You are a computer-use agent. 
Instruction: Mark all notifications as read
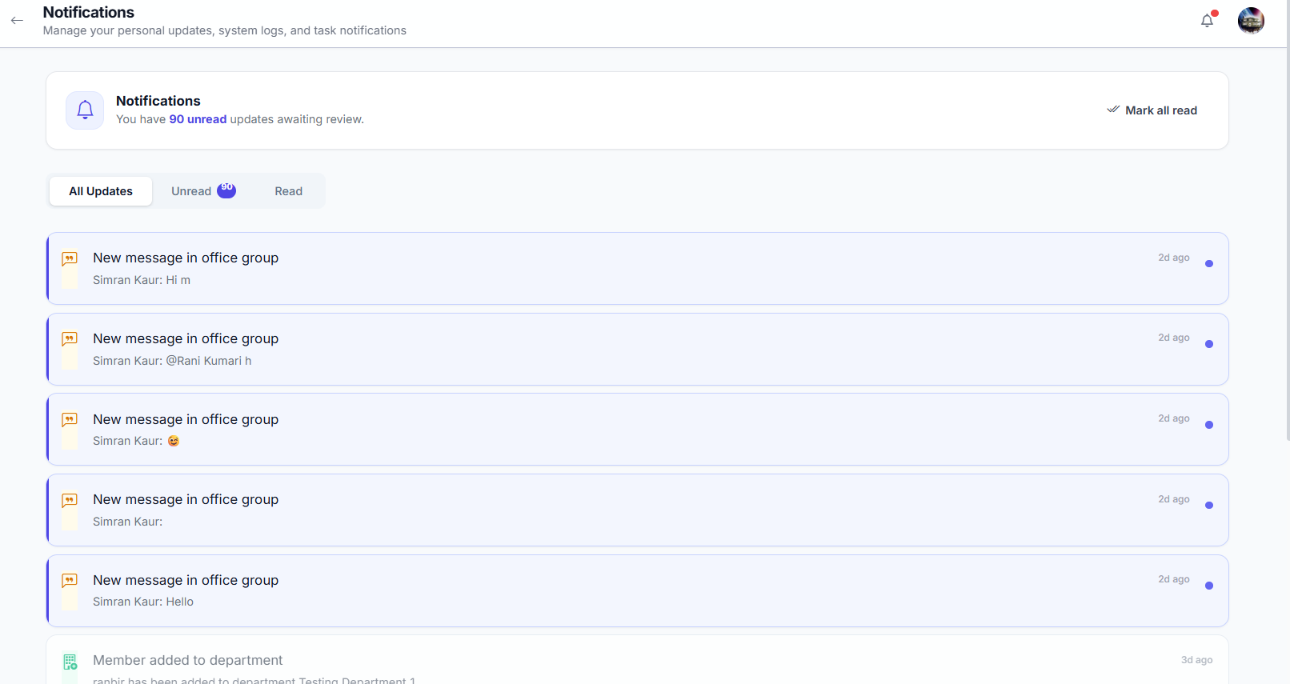coord(1152,110)
